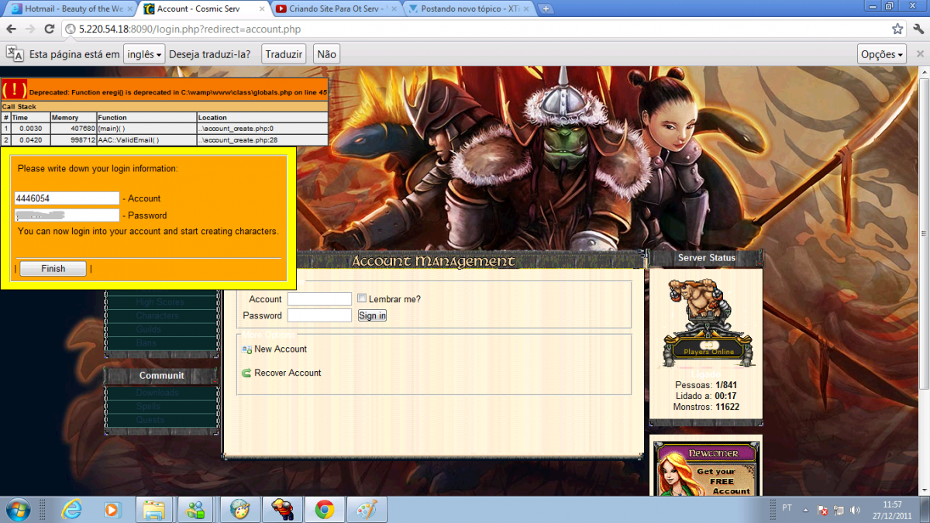
Task: Click the Players Online character image
Action: tap(706, 322)
